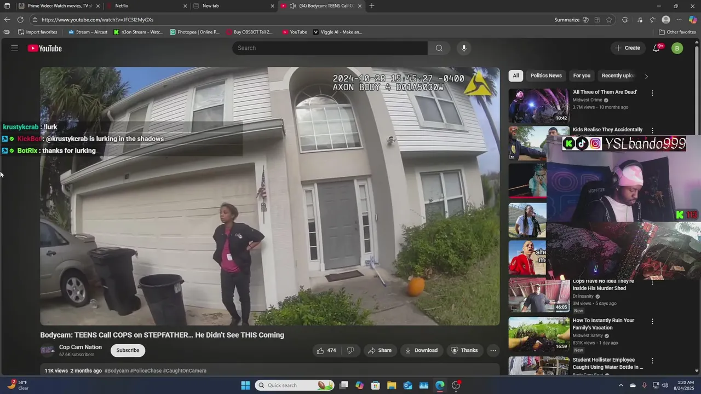This screenshot has height=394, width=701.
Task: Open options for 'Kids Realise They Accidentally'
Action: (652, 131)
